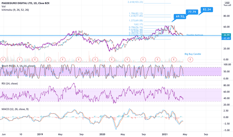Select the 82.24 price callout

point(207,9)
